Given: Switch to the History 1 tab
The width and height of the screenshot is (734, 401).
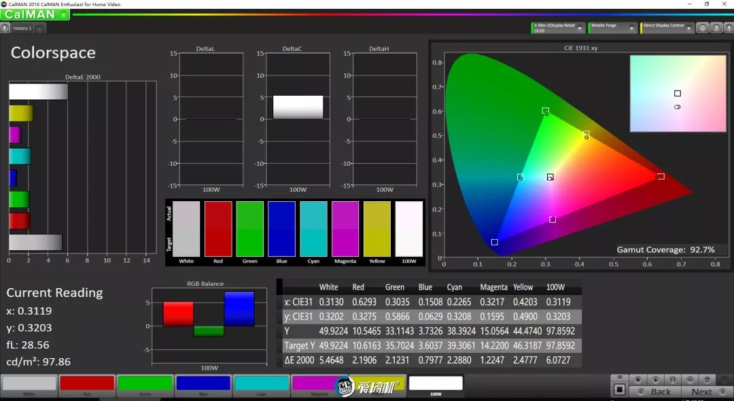Looking at the screenshot, I should pos(22,28).
